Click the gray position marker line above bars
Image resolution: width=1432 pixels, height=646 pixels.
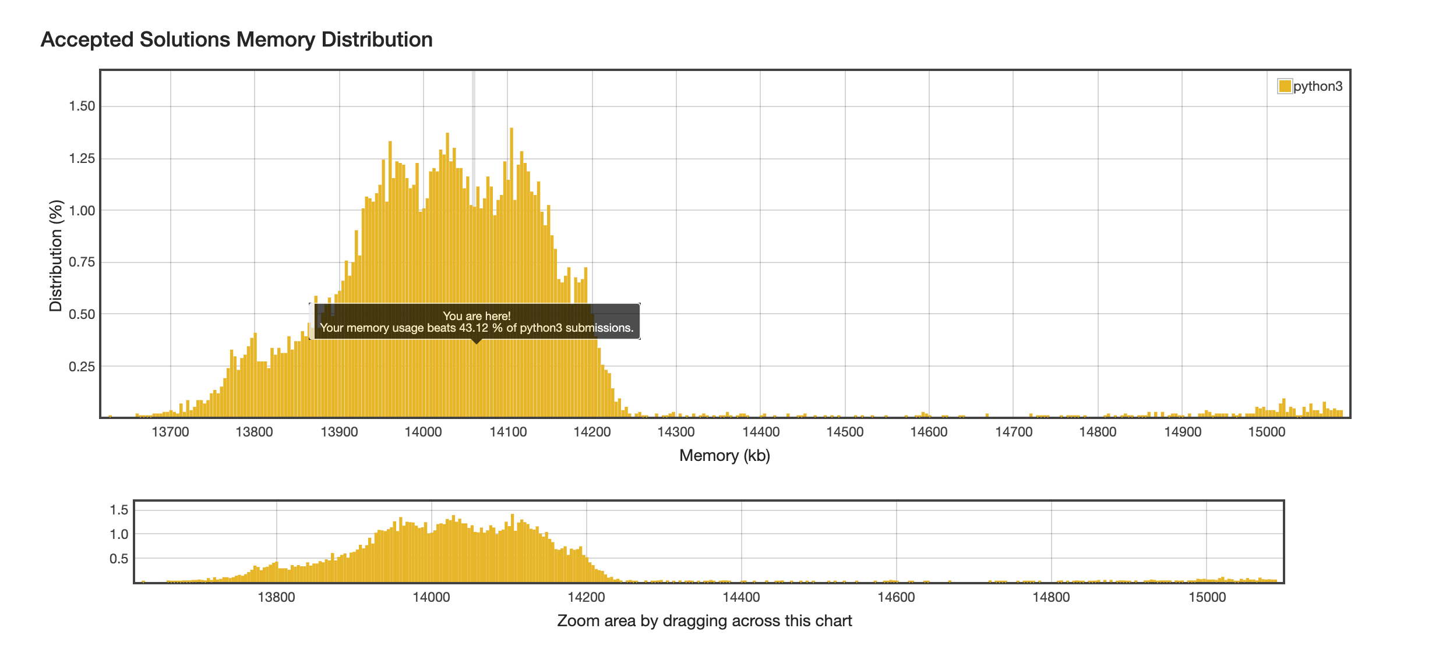click(x=474, y=116)
